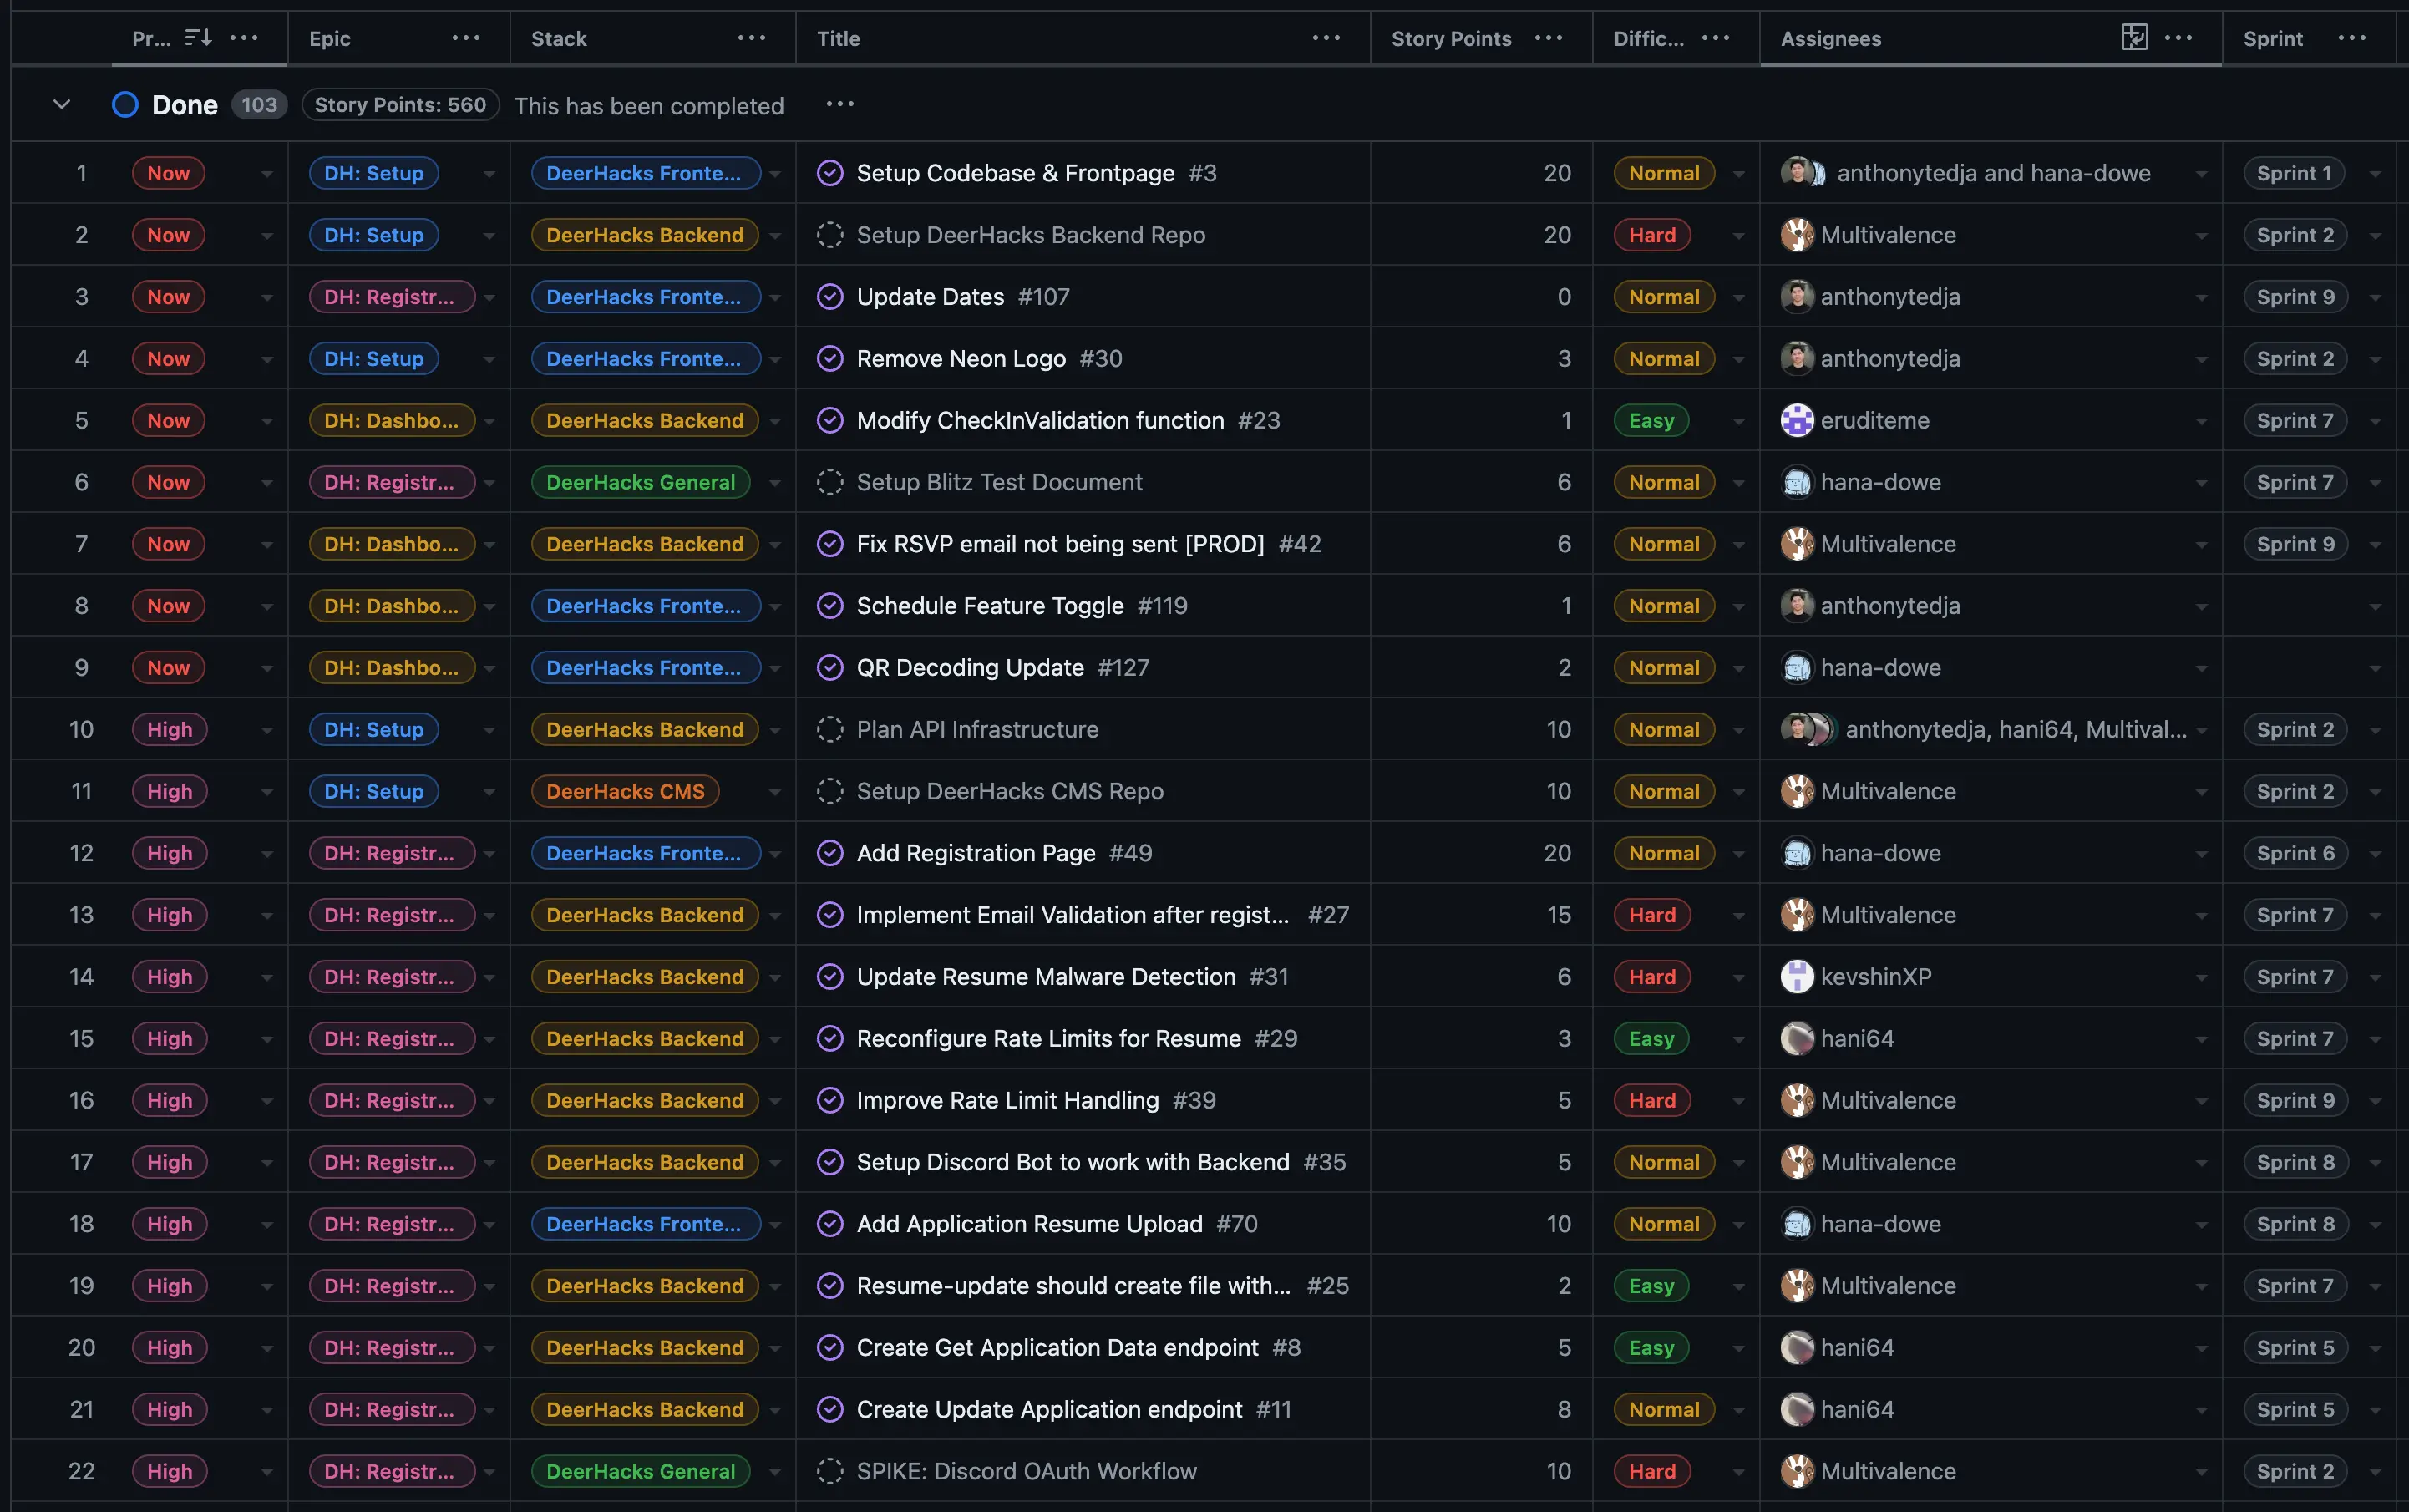Click story points value 15 in row 13

[x=1558, y=915]
